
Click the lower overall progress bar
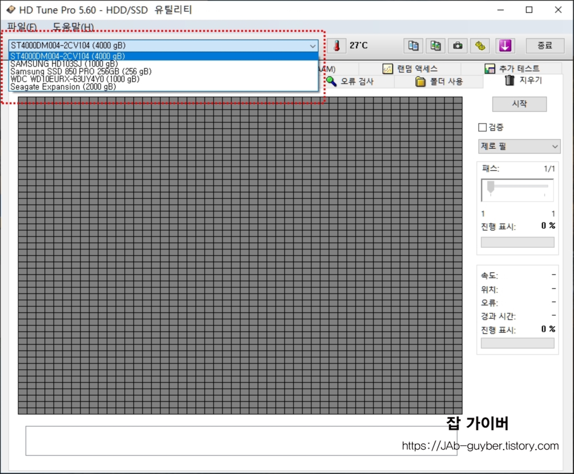pos(517,343)
